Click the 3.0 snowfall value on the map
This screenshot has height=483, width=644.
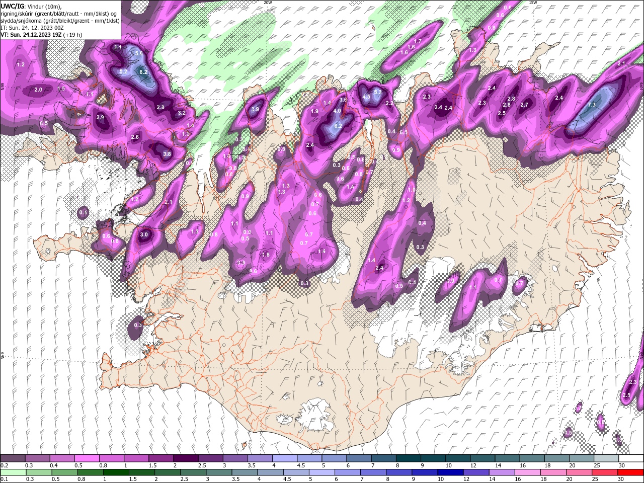(144, 234)
